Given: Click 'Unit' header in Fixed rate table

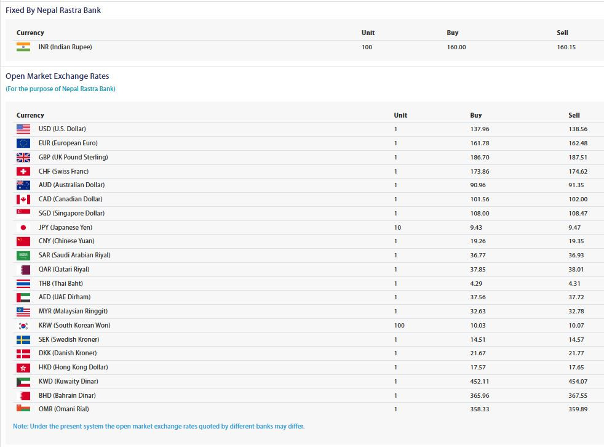Looking at the screenshot, I should pyautogui.click(x=368, y=33).
